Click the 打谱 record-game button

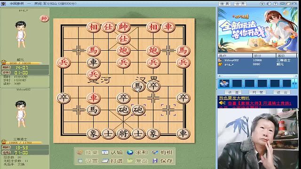(x=112, y=161)
